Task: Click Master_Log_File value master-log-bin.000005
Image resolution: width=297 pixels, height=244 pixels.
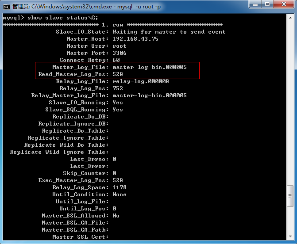Action: [x=150, y=67]
